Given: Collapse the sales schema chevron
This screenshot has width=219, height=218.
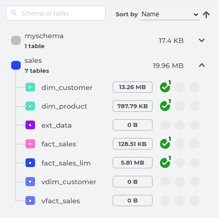Looking at the screenshot, I should (202, 65).
